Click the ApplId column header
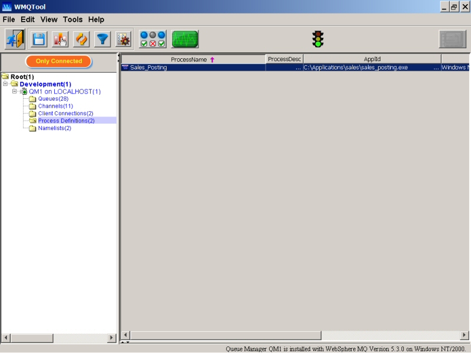This screenshot has width=471, height=353. point(372,59)
